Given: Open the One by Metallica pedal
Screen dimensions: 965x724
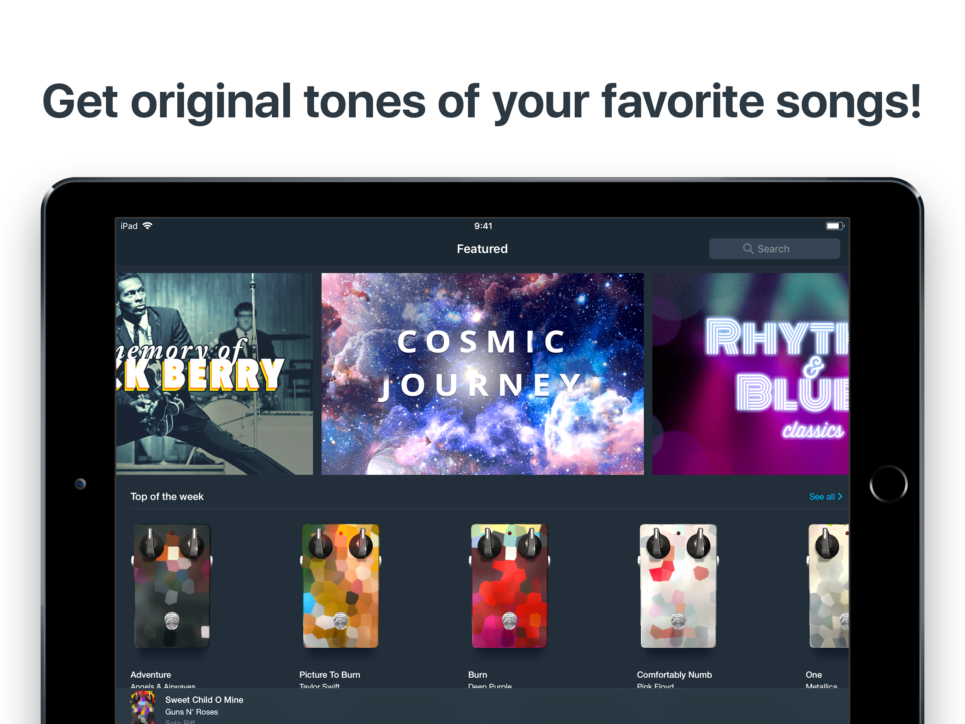Looking at the screenshot, I should (x=828, y=586).
